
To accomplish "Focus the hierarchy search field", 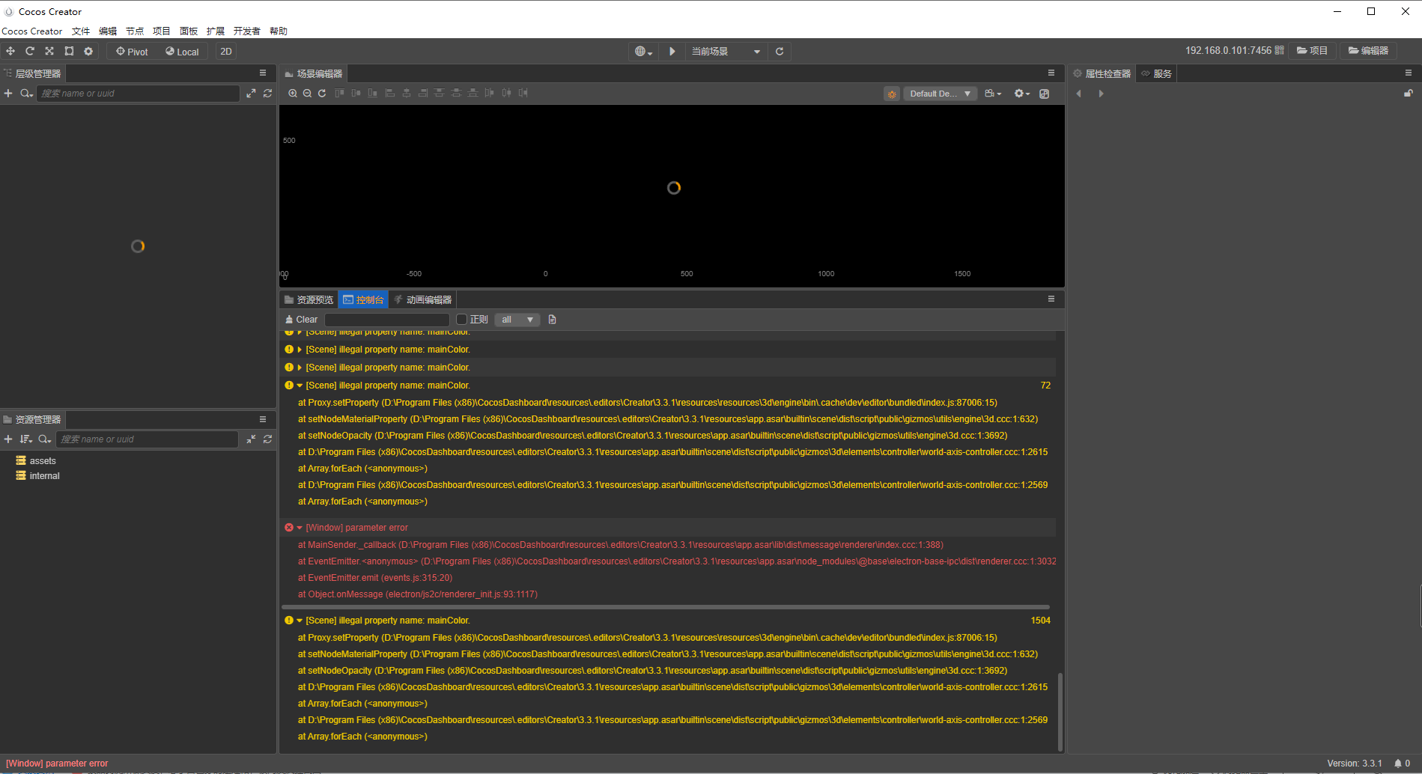I will [x=138, y=94].
